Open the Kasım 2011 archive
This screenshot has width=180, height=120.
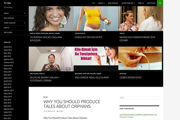point(8,115)
